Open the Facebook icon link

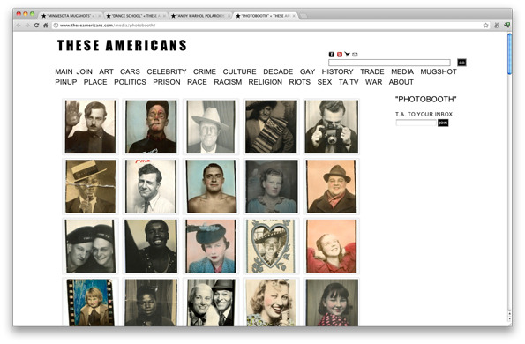click(332, 54)
